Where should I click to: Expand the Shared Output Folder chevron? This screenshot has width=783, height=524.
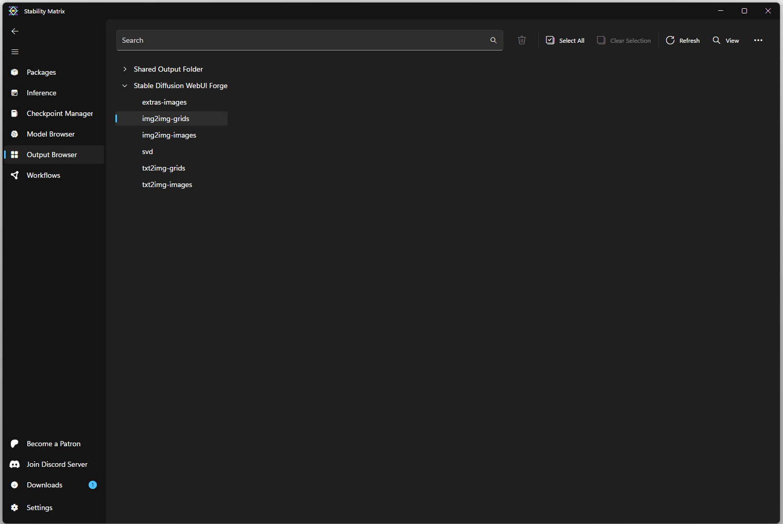click(125, 69)
